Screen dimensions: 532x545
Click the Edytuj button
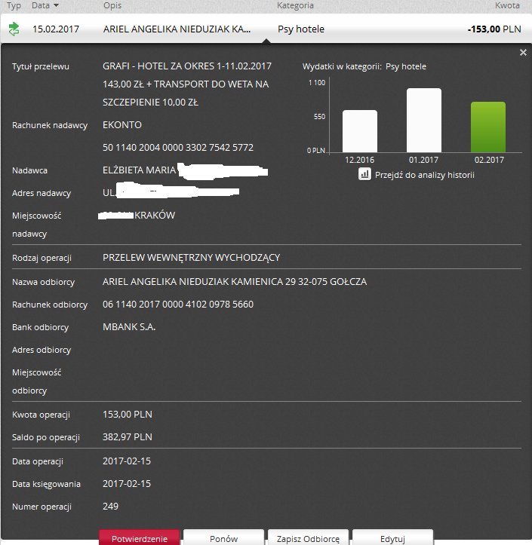(x=392, y=538)
